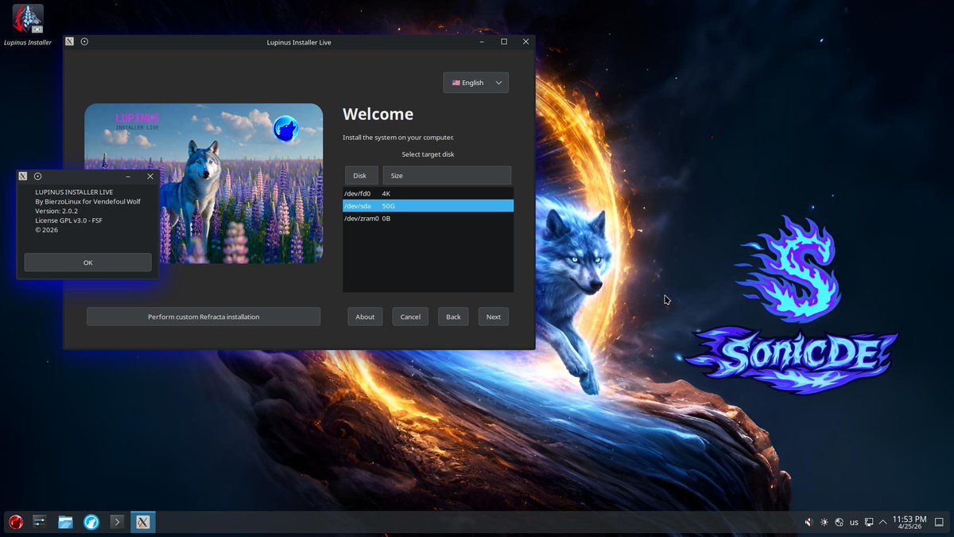
Task: Open the clock showing 11:53 PM
Action: coord(909,523)
